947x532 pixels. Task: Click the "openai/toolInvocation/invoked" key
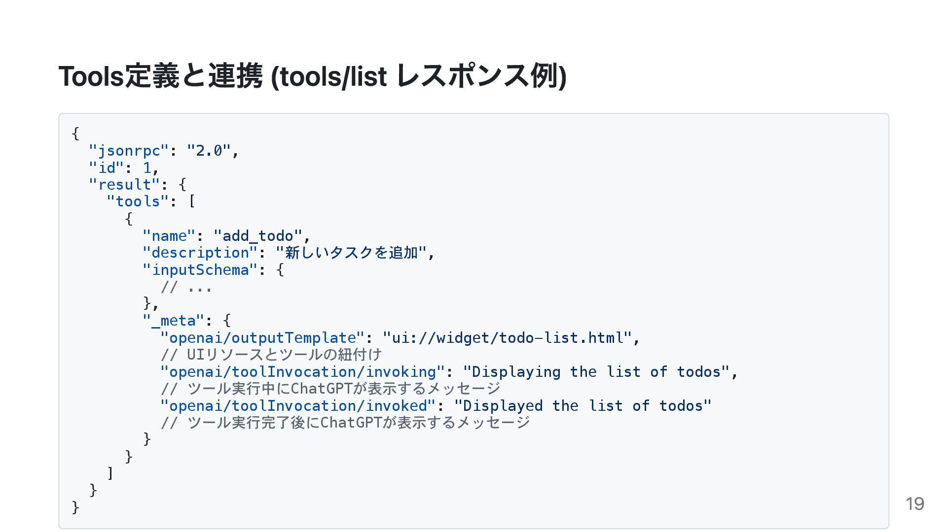[298, 406]
